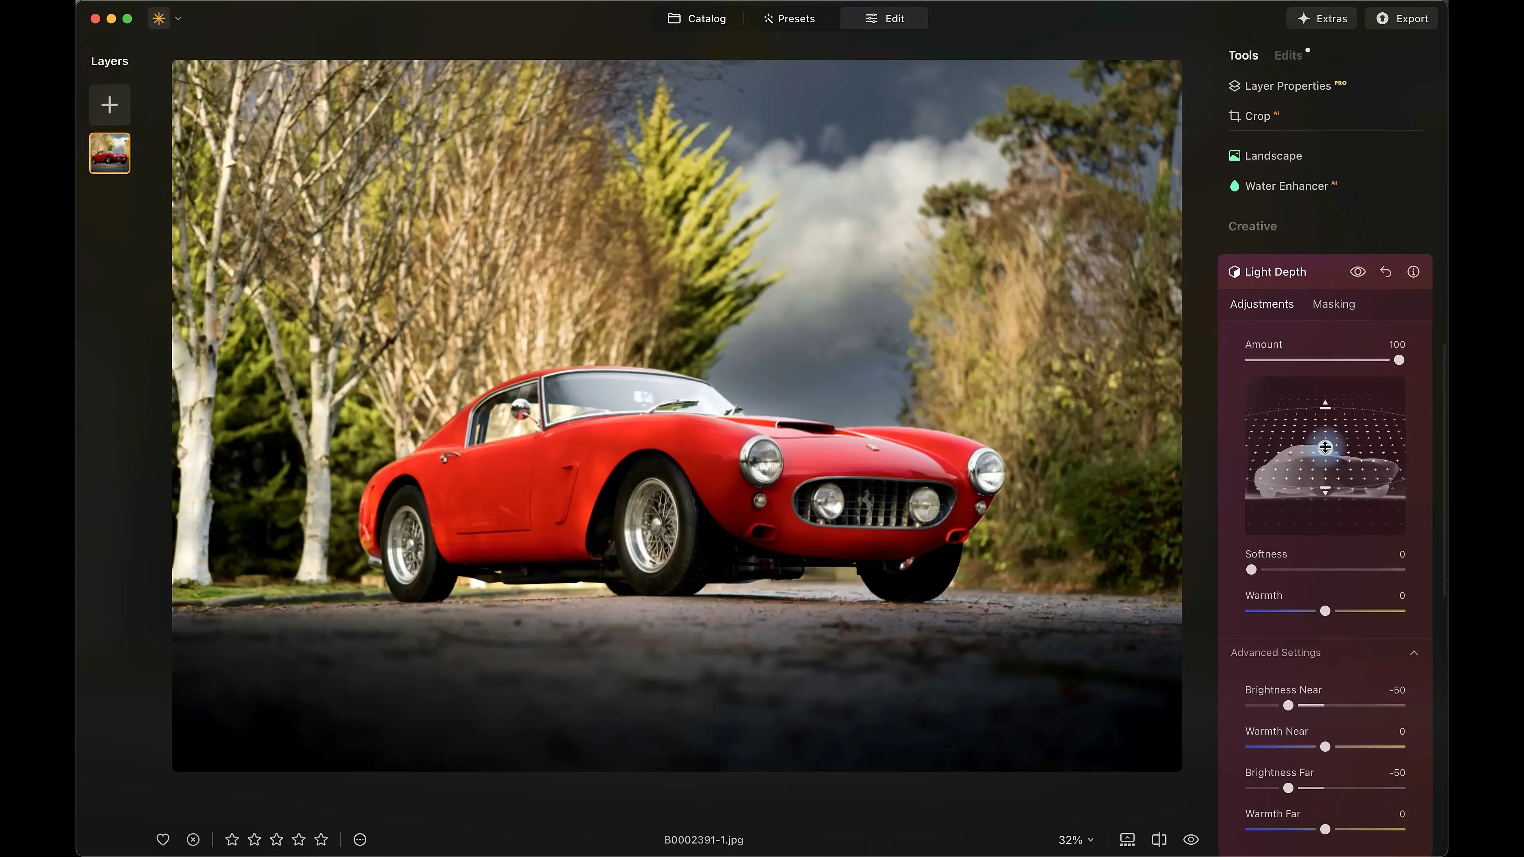
Task: Toggle the filmstrip panel icon
Action: 1126,839
